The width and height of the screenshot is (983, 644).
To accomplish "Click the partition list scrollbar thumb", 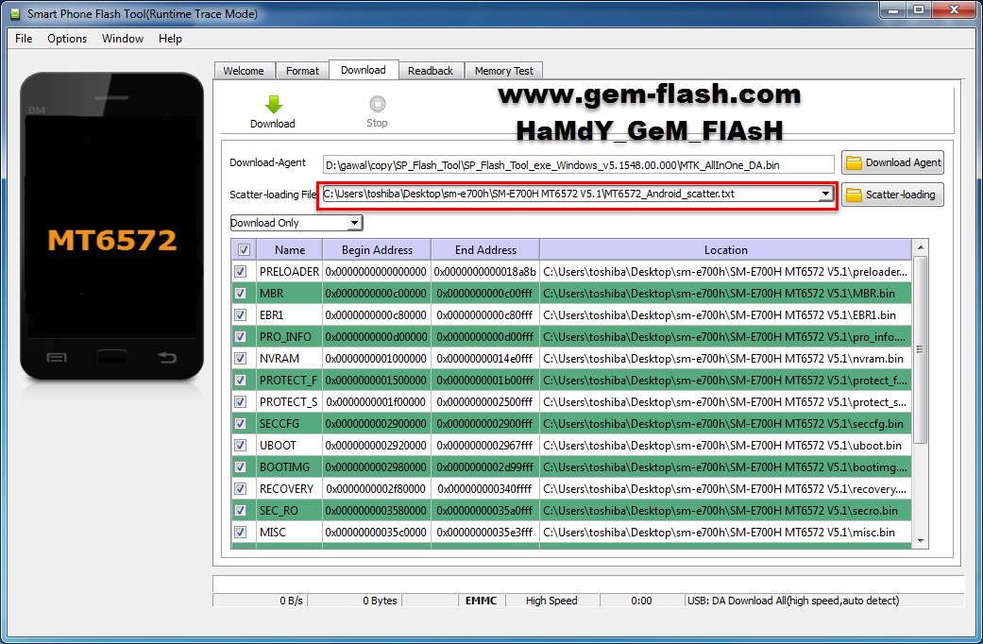I will 921,349.
